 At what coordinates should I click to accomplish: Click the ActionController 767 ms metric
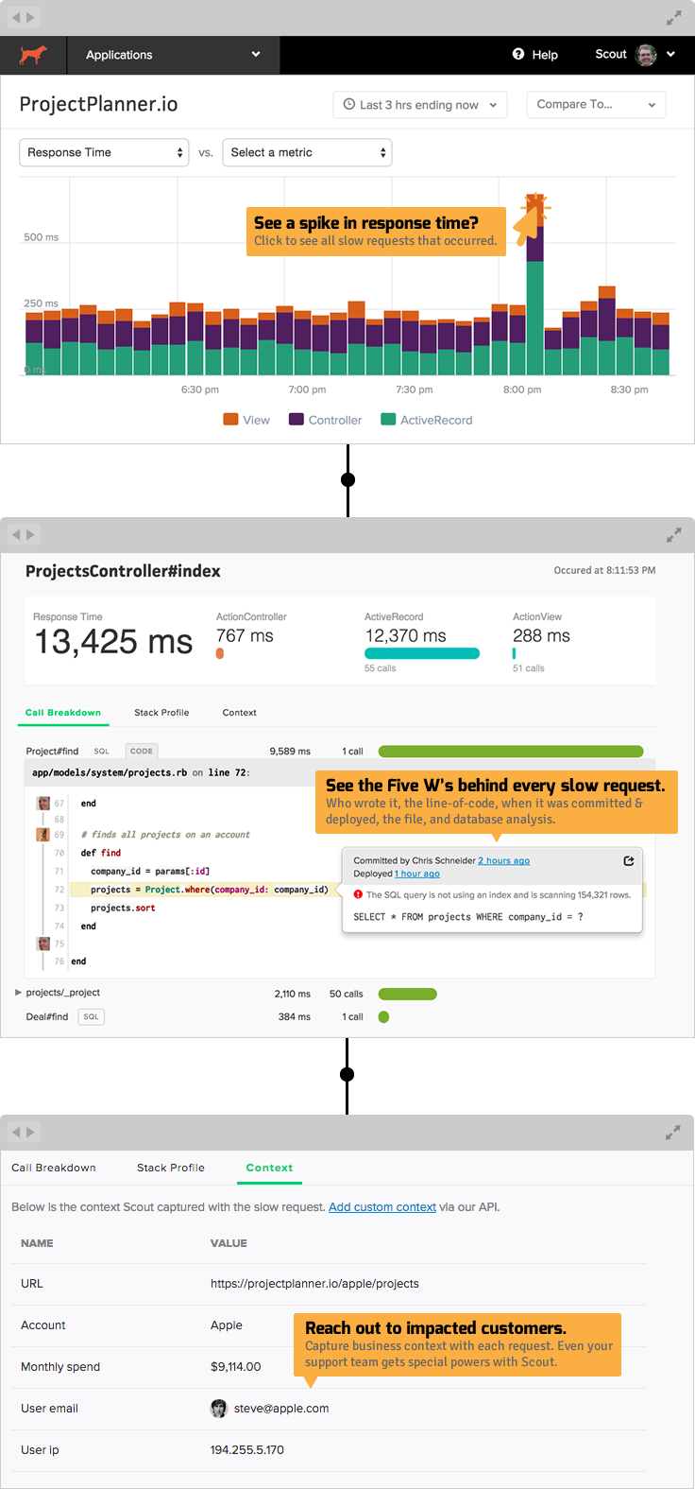pos(245,636)
